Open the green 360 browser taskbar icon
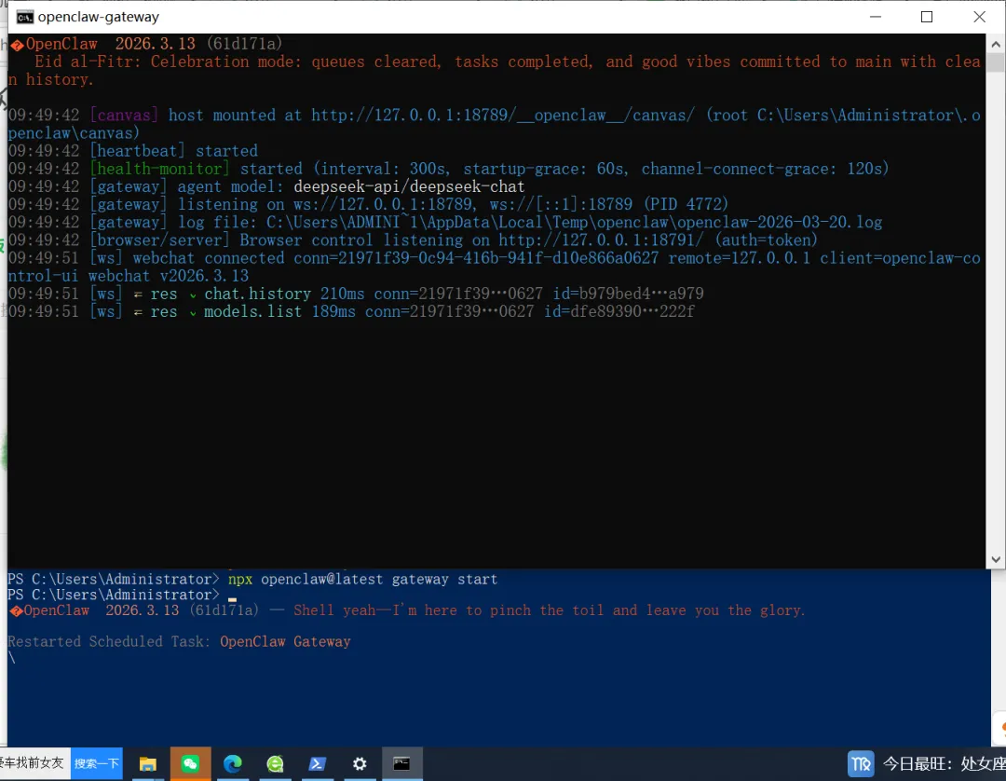Screen dimensions: 1006x781 275,763
